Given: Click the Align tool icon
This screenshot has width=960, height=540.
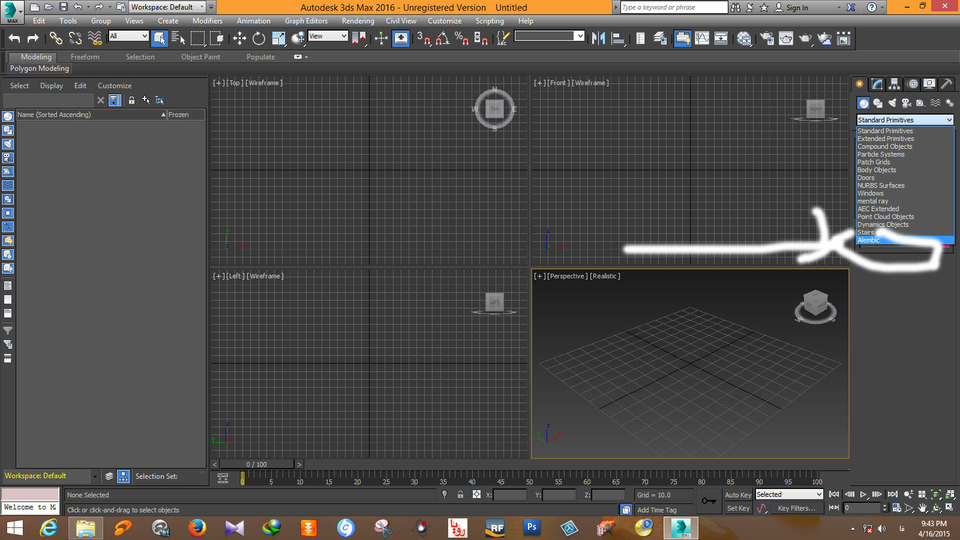Looking at the screenshot, I should (x=618, y=38).
